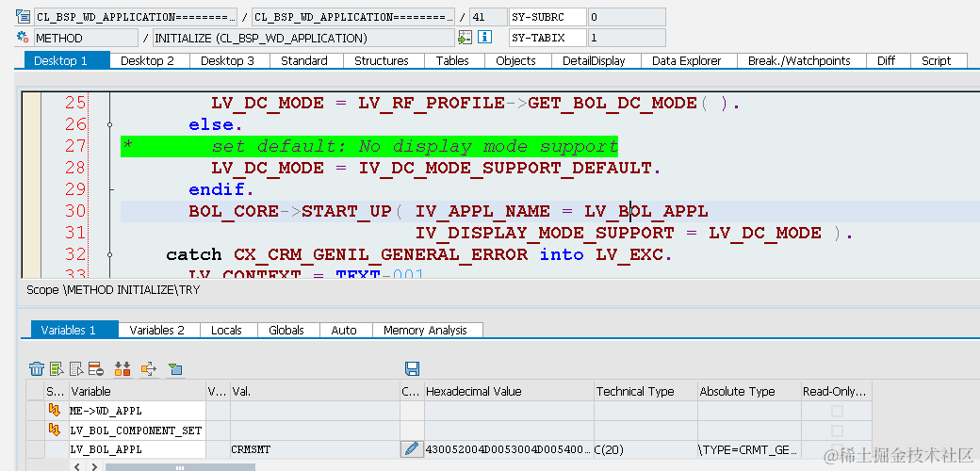
Task: Switch to the Desktop 1 tab
Action: click(x=68, y=60)
